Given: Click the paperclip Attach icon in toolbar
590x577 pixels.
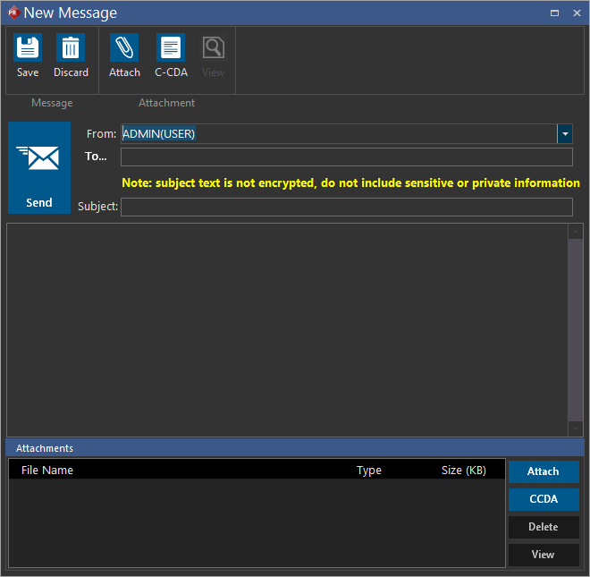Looking at the screenshot, I should (124, 48).
